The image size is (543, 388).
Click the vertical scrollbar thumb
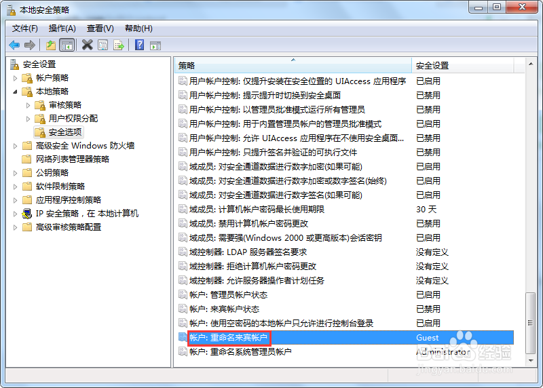pos(531,323)
